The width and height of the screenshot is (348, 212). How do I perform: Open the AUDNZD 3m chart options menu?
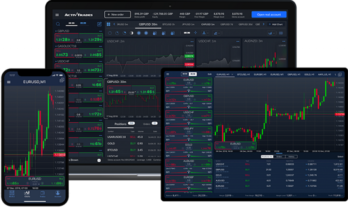[x=284, y=41]
